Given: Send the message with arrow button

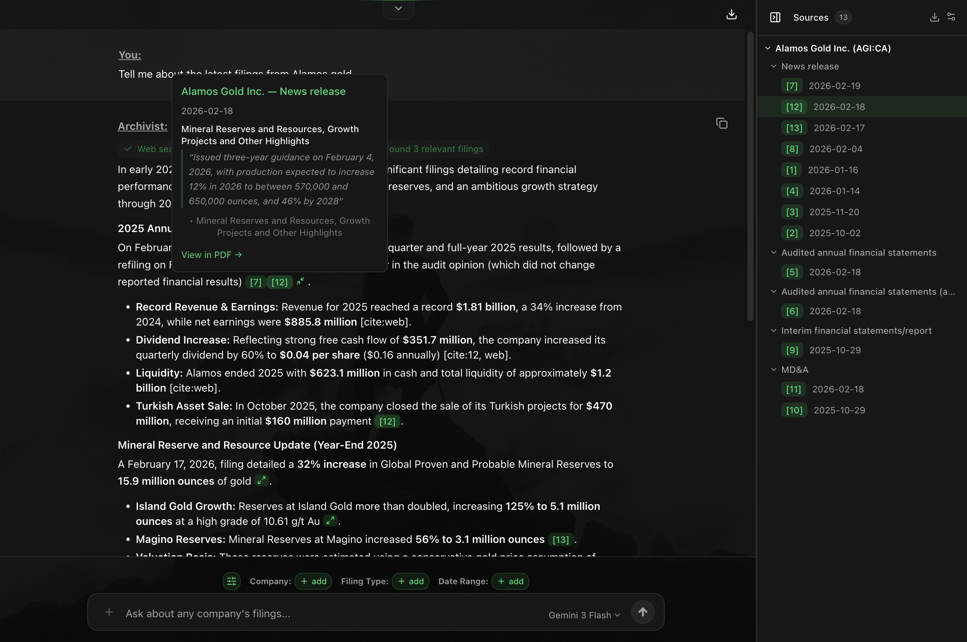Looking at the screenshot, I should (x=642, y=612).
